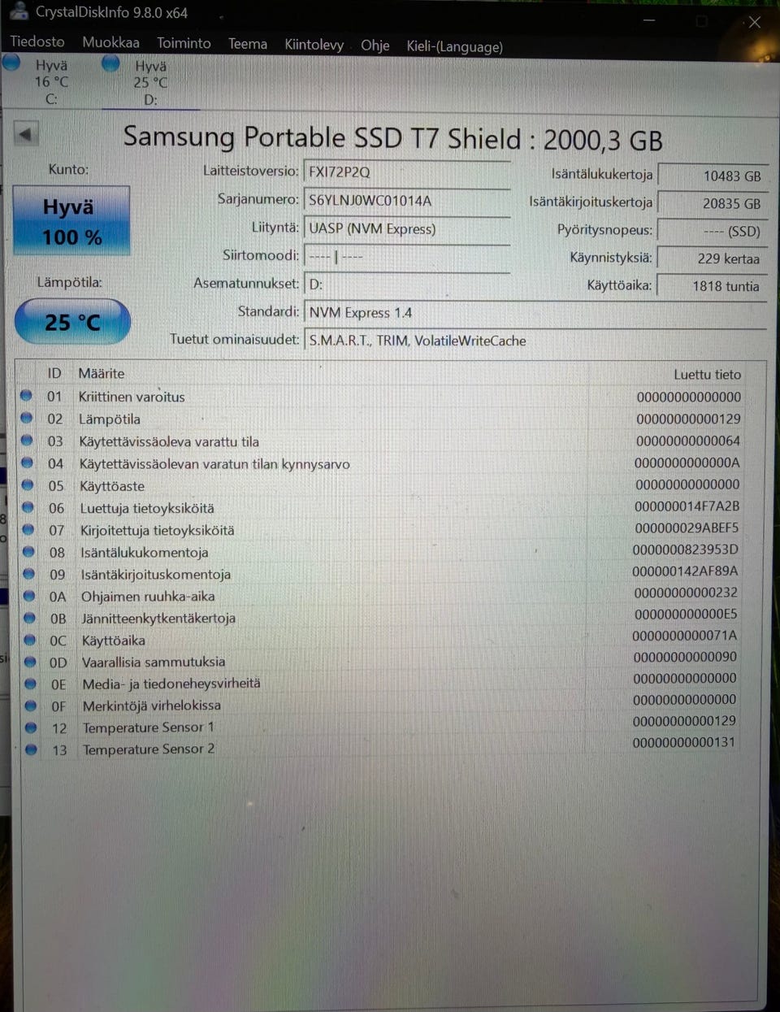This screenshot has width=780, height=1012.
Task: Select the Vaarallisia sammutuksia attribute text
Action: tap(154, 662)
